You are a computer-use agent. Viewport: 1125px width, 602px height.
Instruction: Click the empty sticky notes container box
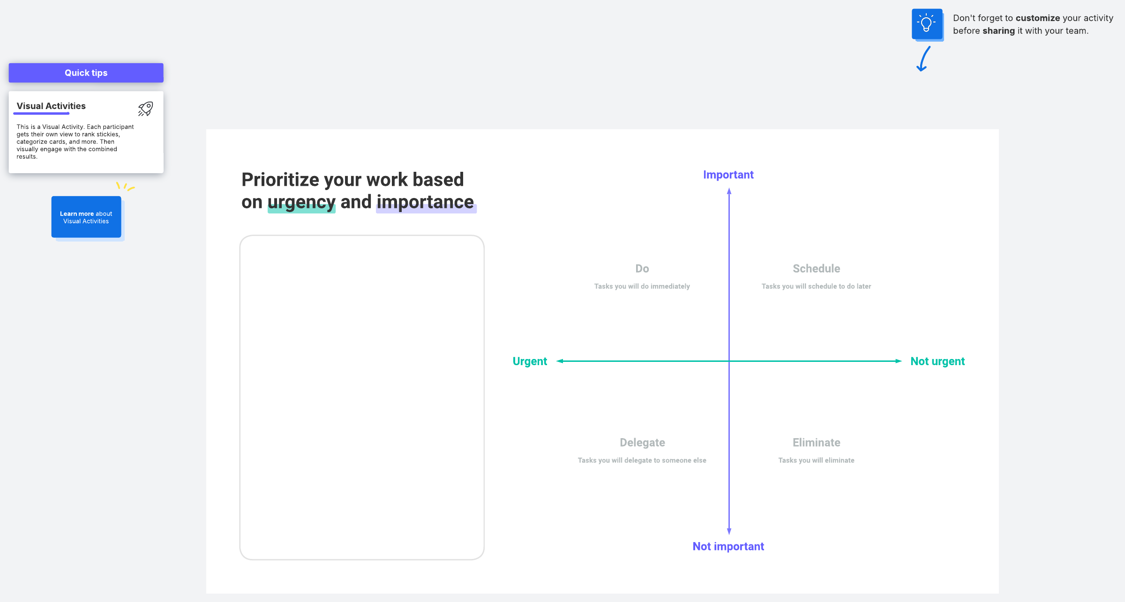(x=362, y=397)
